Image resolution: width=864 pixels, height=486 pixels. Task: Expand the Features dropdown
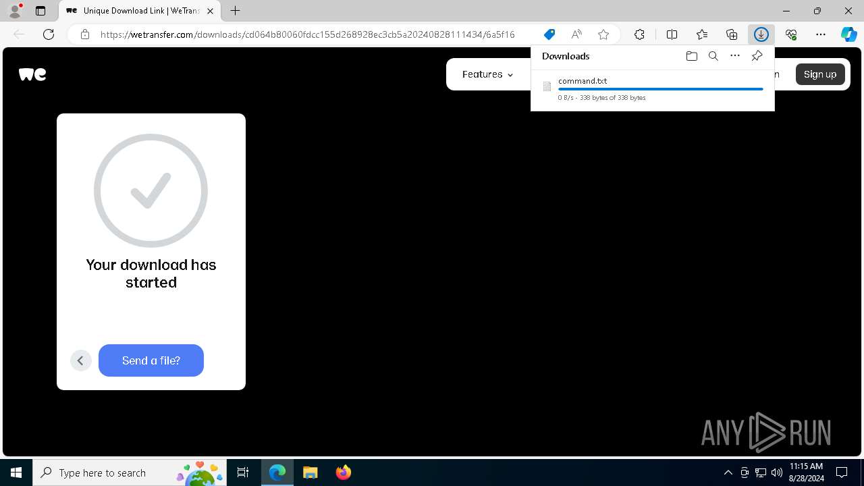click(x=488, y=74)
